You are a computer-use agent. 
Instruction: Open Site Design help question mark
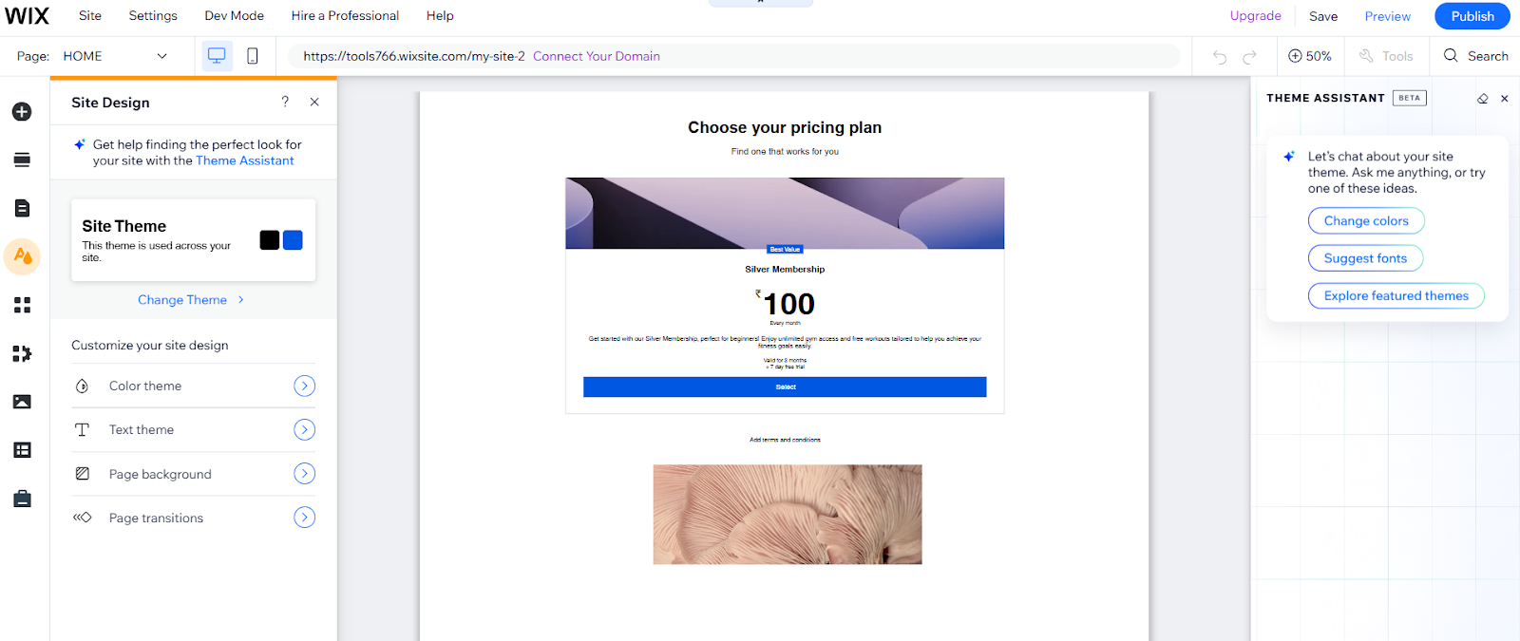[x=285, y=102]
